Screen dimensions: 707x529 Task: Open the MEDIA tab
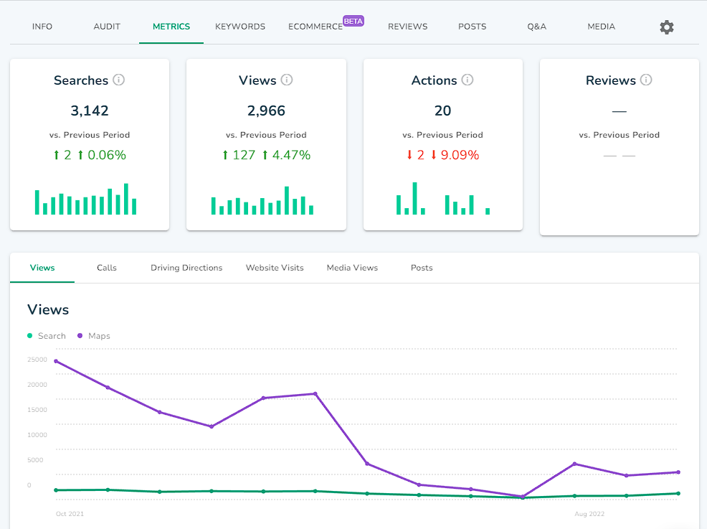click(x=601, y=27)
